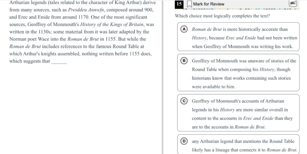Image resolution: width=307 pixels, height=154 pixels.
Task: Choose the answer about lineage connecting to Roman de Brut
Action: click(238, 145)
